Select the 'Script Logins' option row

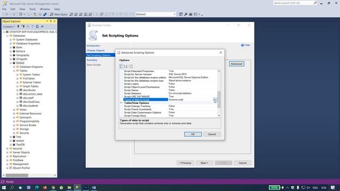tap(170, 84)
